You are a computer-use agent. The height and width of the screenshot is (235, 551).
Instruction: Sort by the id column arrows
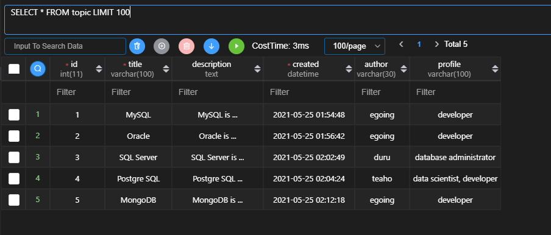99,69
